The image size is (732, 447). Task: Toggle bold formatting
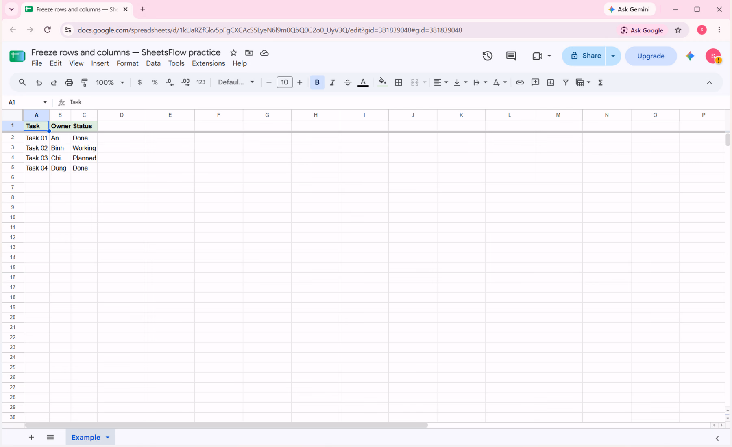click(317, 82)
